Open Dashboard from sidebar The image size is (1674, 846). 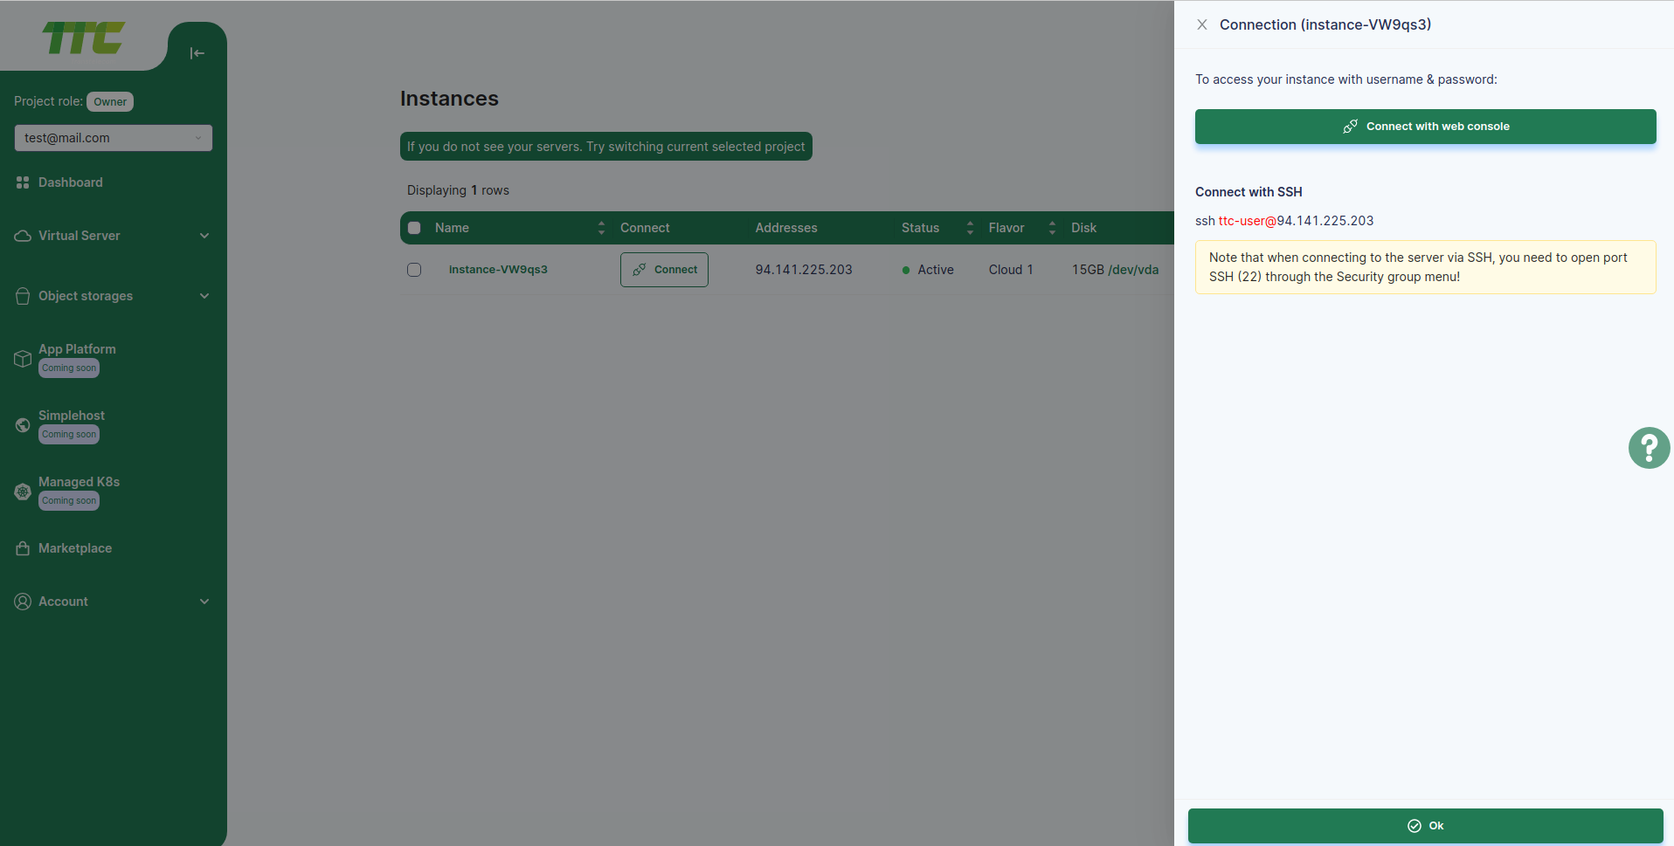click(71, 182)
